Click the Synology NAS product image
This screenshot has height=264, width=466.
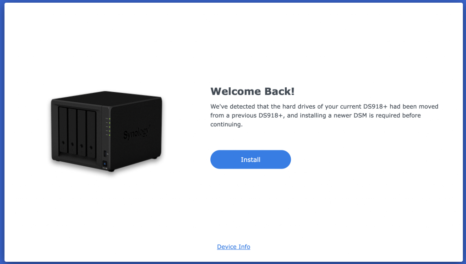(x=106, y=131)
